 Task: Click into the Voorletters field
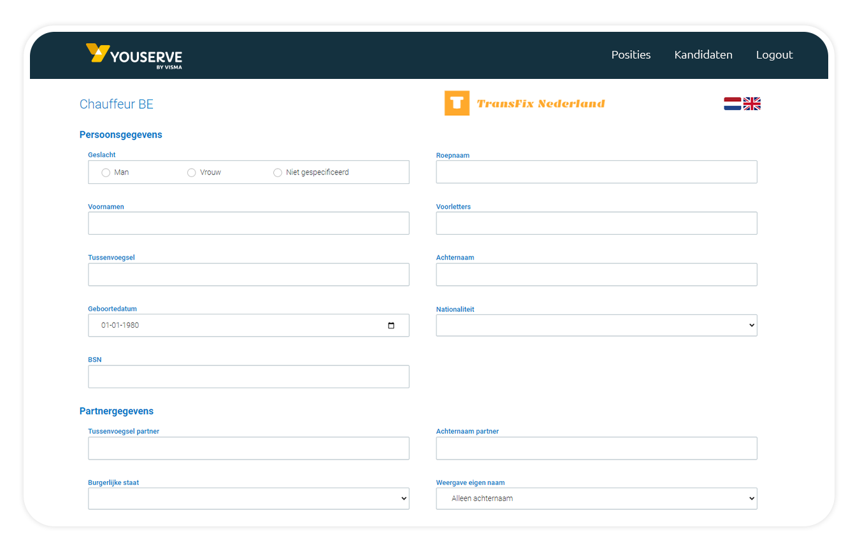pyautogui.click(x=596, y=223)
